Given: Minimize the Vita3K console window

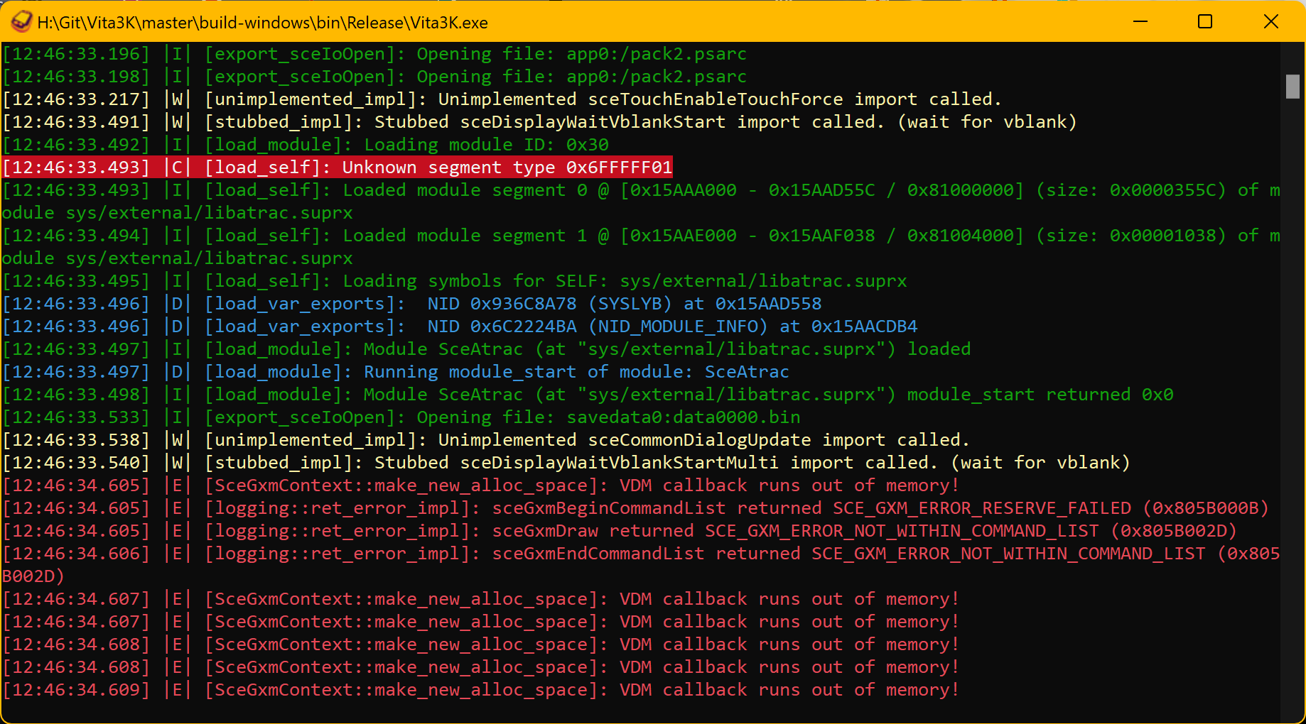Looking at the screenshot, I should click(1140, 22).
